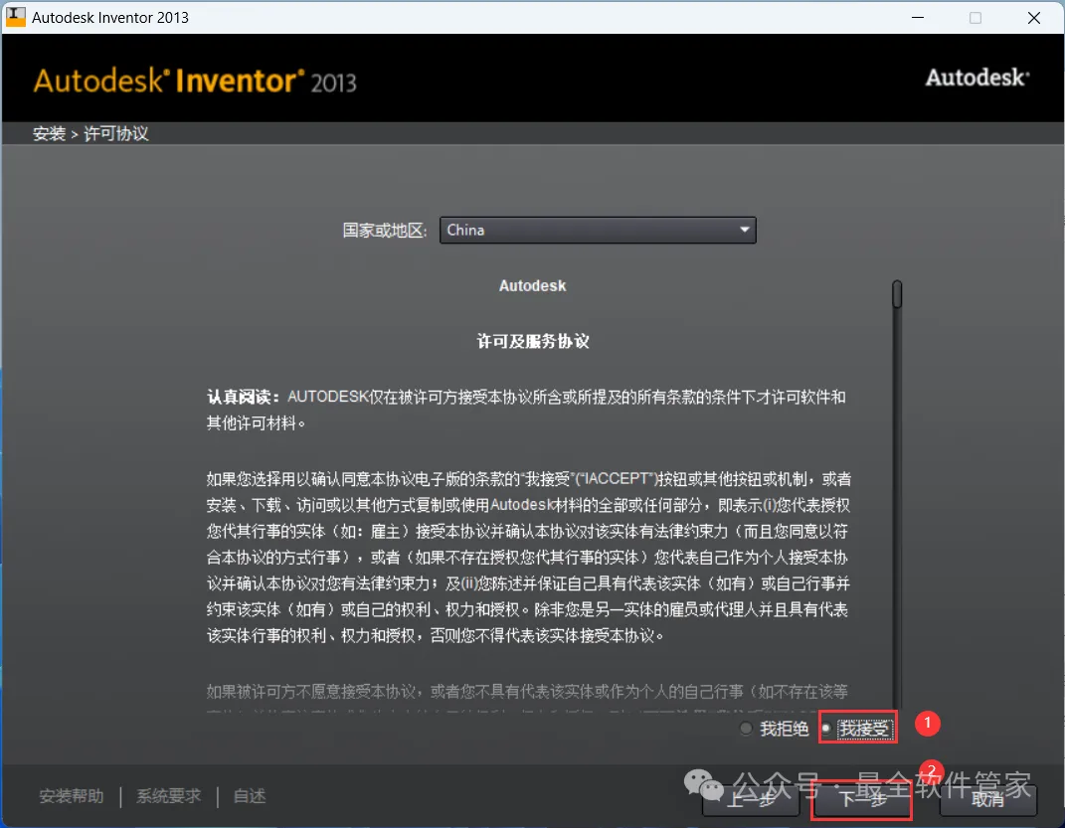The height and width of the screenshot is (828, 1065).
Task: Select the 我拒绝 (I Reject) radio button
Action: coord(747,729)
